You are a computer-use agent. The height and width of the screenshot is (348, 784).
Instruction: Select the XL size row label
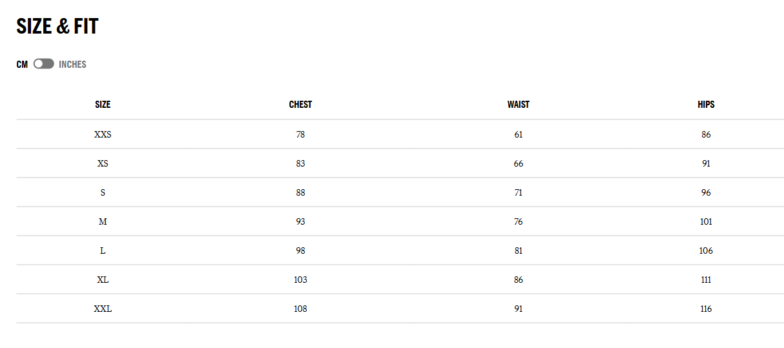point(103,280)
